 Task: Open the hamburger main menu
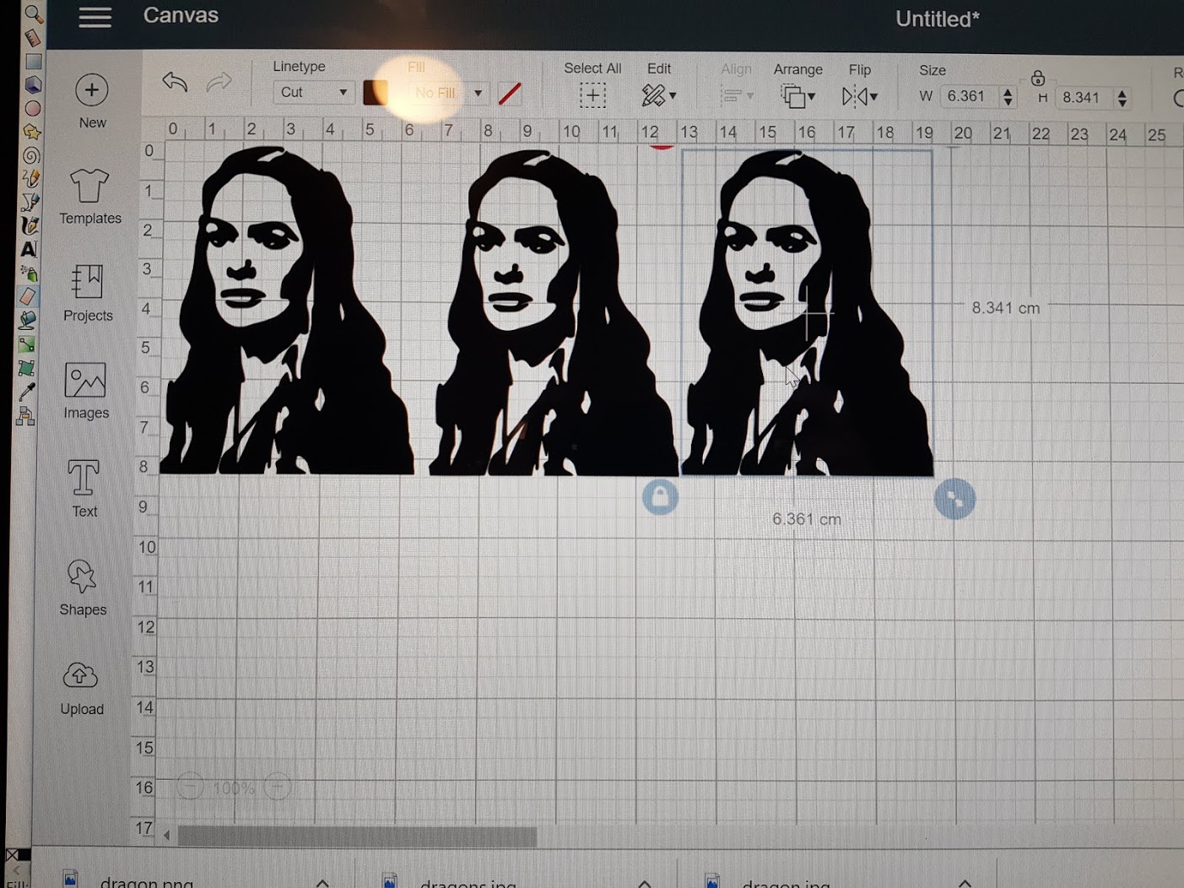point(95,17)
